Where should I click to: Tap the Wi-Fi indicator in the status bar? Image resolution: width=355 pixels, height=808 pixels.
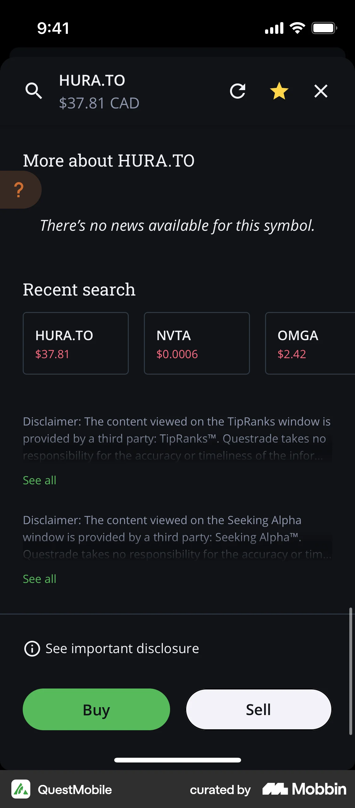click(297, 28)
